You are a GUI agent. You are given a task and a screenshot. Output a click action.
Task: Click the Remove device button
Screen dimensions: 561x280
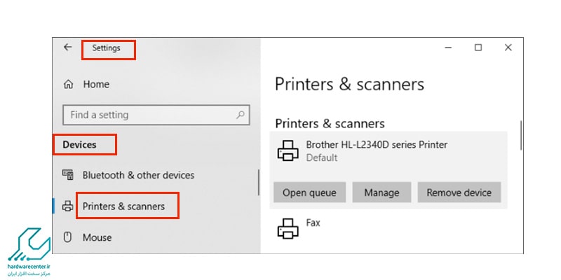459,192
